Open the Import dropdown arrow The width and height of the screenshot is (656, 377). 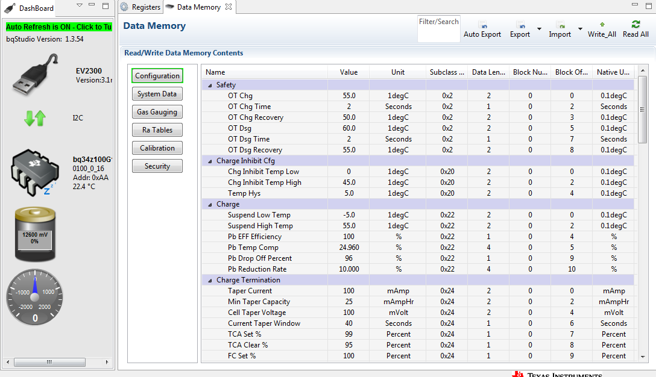pyautogui.click(x=580, y=29)
